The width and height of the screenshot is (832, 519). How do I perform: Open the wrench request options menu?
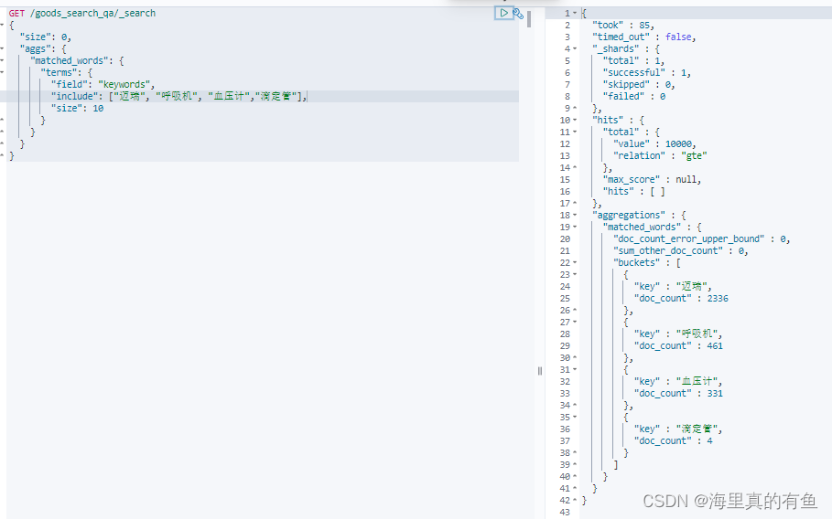point(518,14)
